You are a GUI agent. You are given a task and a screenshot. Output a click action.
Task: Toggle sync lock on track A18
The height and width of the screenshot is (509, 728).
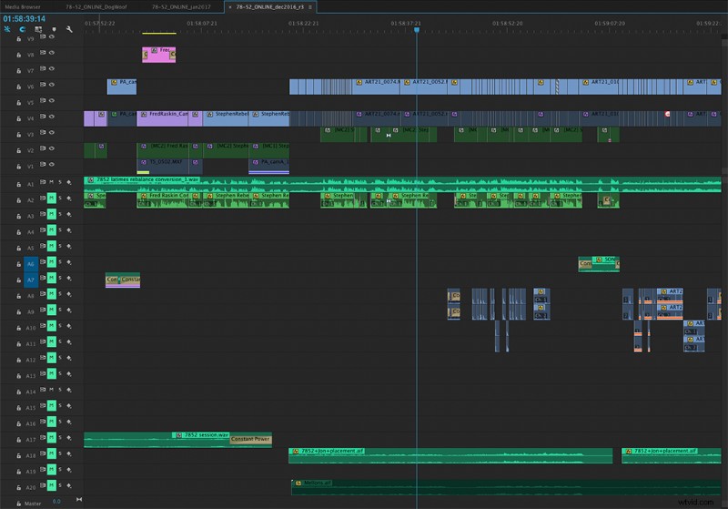click(x=43, y=453)
